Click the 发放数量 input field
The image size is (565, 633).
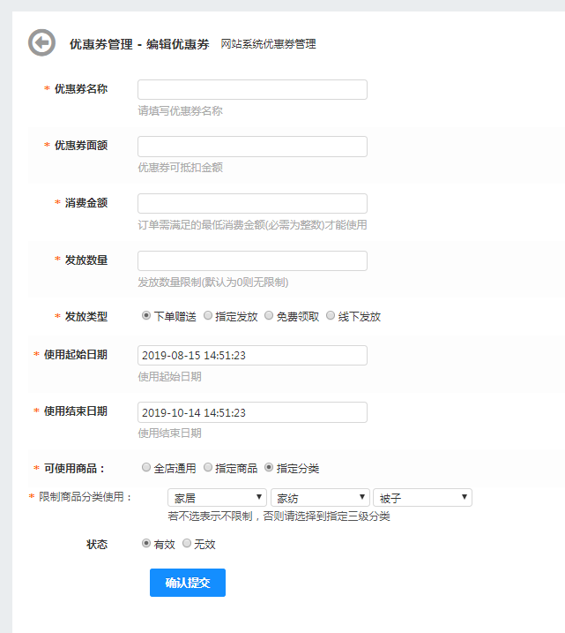(252, 261)
